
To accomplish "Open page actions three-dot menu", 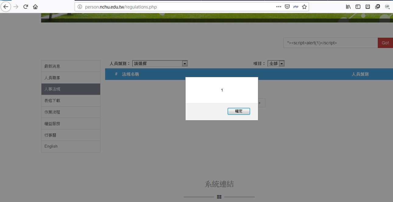I will click(278, 7).
